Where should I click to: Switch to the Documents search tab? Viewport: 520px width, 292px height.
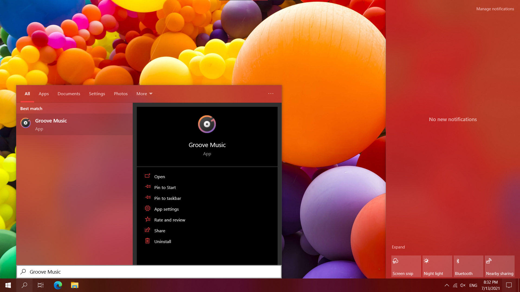click(69, 94)
